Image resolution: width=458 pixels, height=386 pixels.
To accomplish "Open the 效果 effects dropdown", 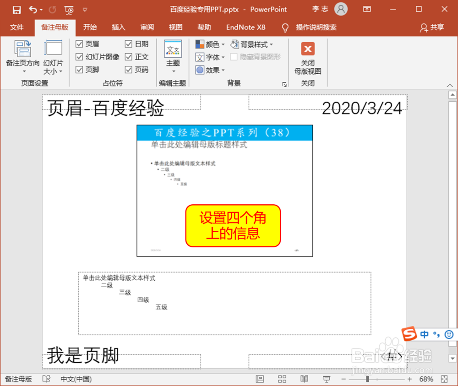I will click(x=210, y=70).
